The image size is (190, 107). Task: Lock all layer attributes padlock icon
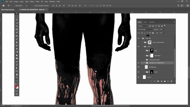tap(153, 33)
